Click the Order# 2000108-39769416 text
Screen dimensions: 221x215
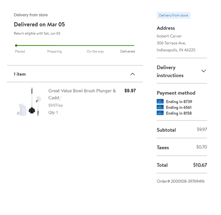click(x=180, y=181)
